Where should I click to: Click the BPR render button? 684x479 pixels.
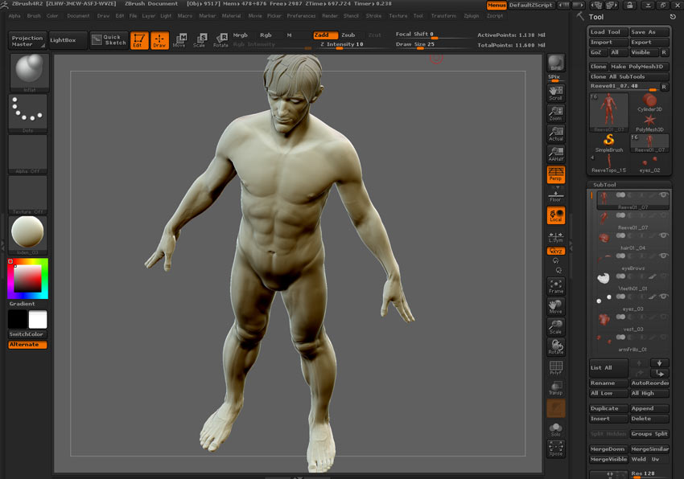[x=556, y=63]
